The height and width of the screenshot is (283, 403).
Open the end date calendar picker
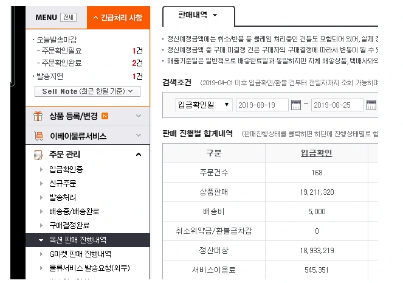point(371,105)
